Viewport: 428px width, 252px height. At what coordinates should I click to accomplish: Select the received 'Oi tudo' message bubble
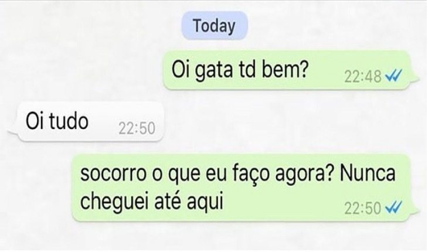[88, 121]
